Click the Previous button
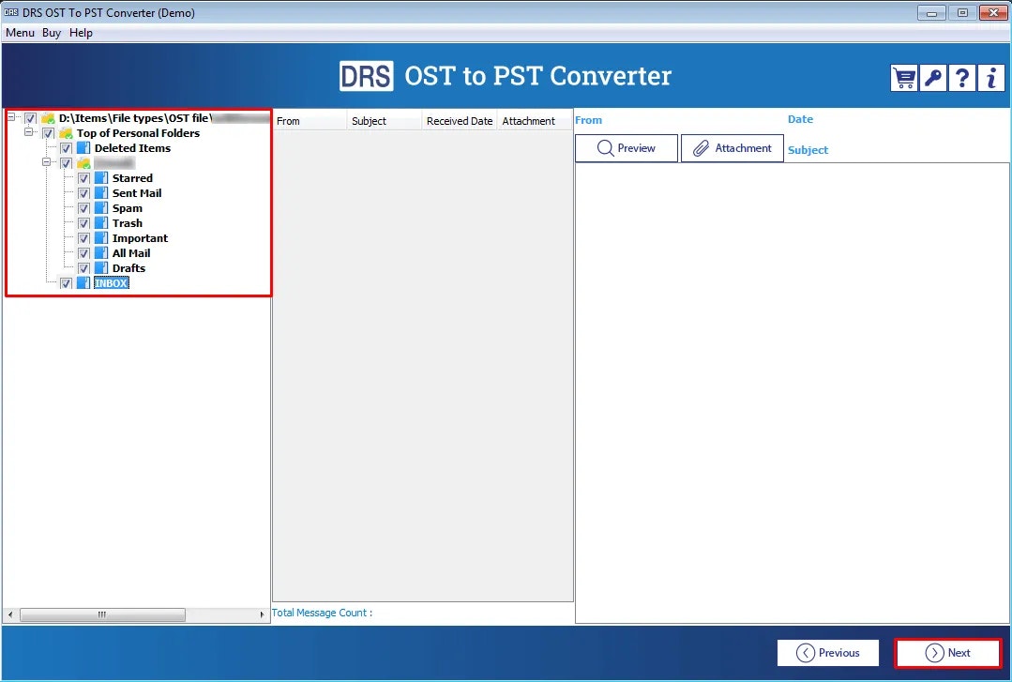This screenshot has width=1012, height=682. tap(827, 653)
